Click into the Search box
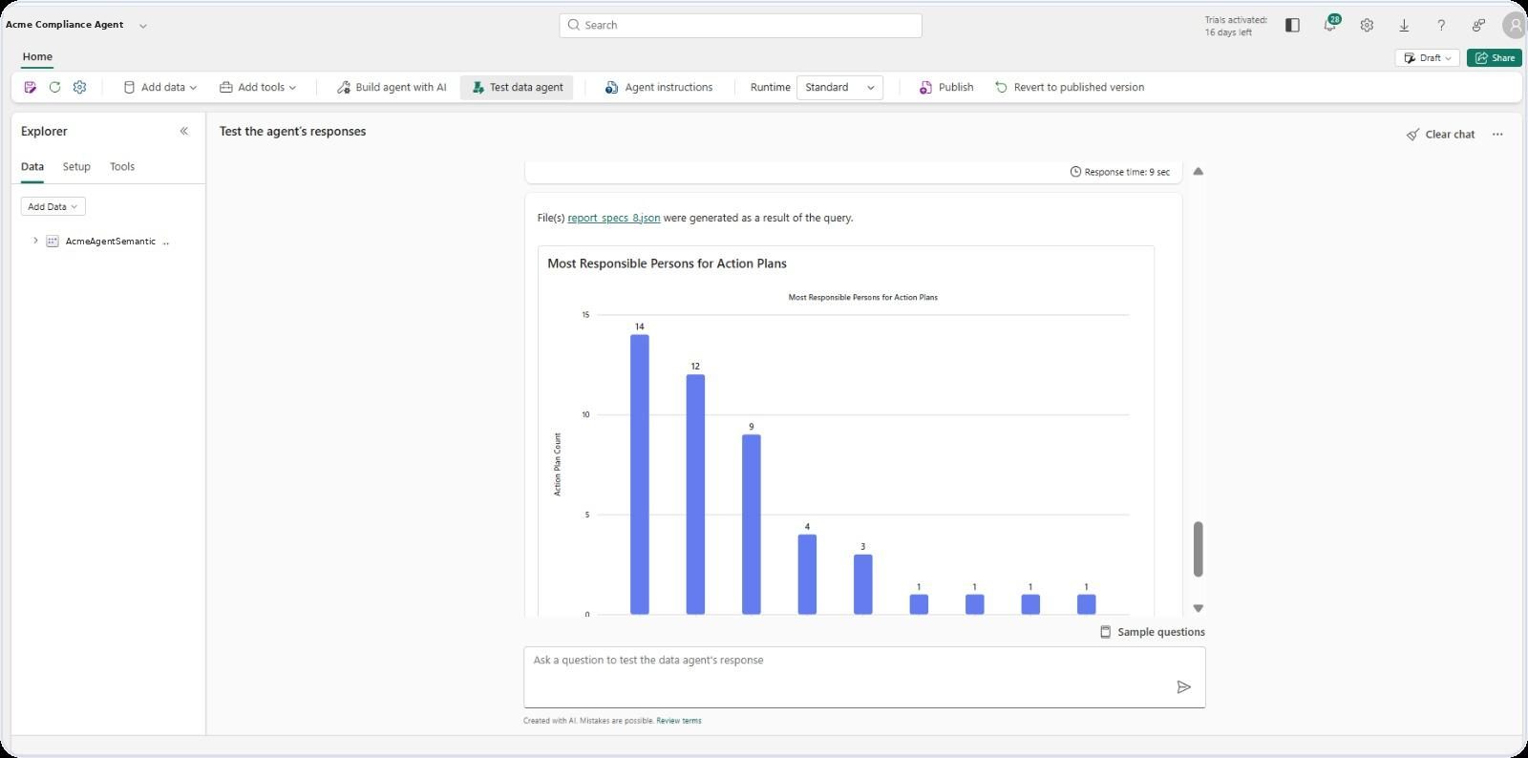 [740, 25]
